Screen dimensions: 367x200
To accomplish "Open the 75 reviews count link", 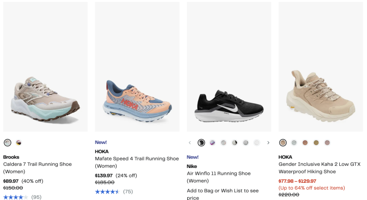I will click(x=128, y=192).
